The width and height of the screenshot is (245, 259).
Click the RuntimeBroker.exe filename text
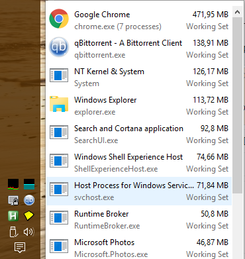107,226
